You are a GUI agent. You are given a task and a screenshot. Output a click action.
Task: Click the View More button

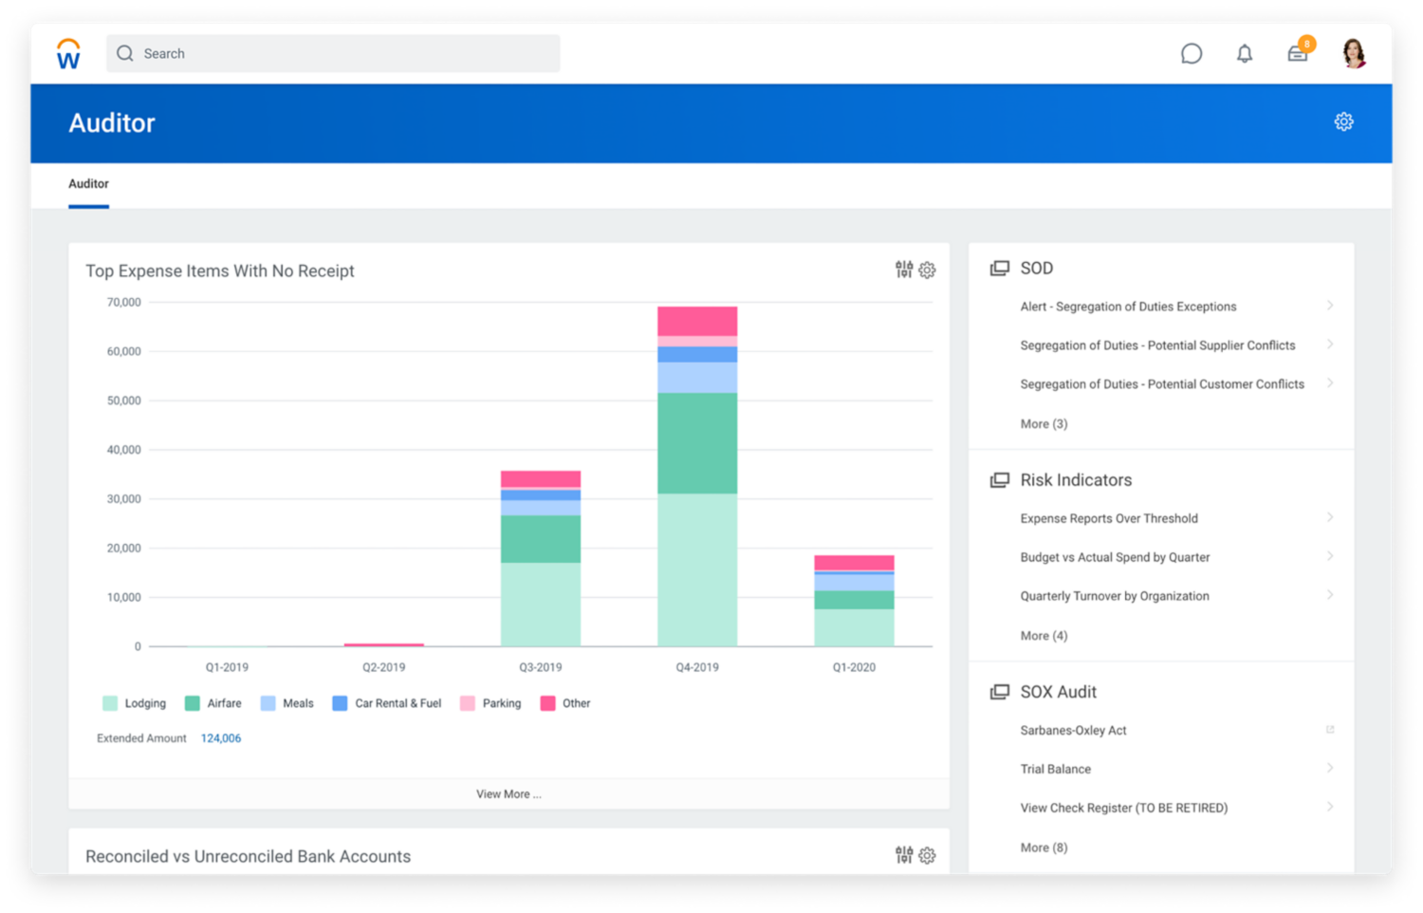[x=508, y=793]
